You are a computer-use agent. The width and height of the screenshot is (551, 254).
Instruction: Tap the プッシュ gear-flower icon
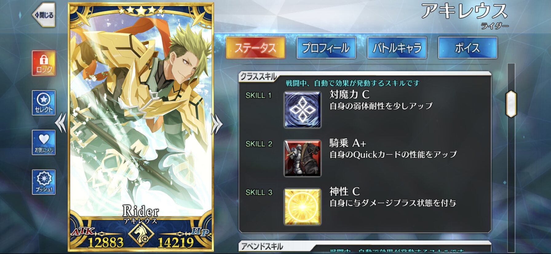click(x=44, y=182)
